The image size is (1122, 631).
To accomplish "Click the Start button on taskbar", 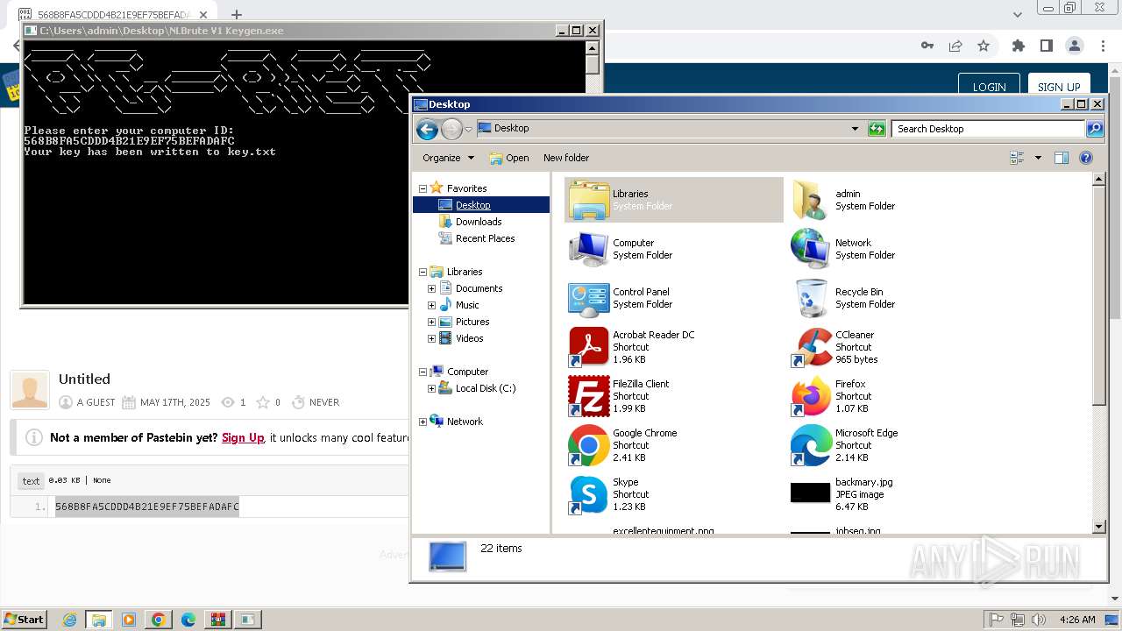I will 24,619.
